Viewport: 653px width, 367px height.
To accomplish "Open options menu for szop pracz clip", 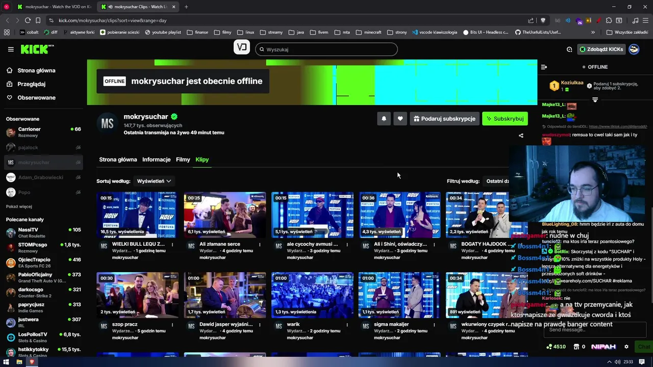I will pos(172,325).
